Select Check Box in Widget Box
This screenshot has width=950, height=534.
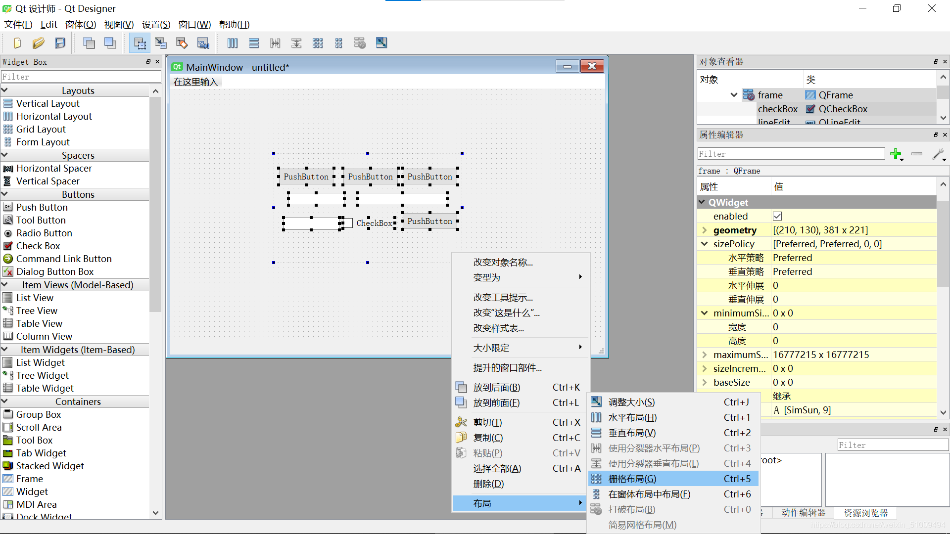38,246
